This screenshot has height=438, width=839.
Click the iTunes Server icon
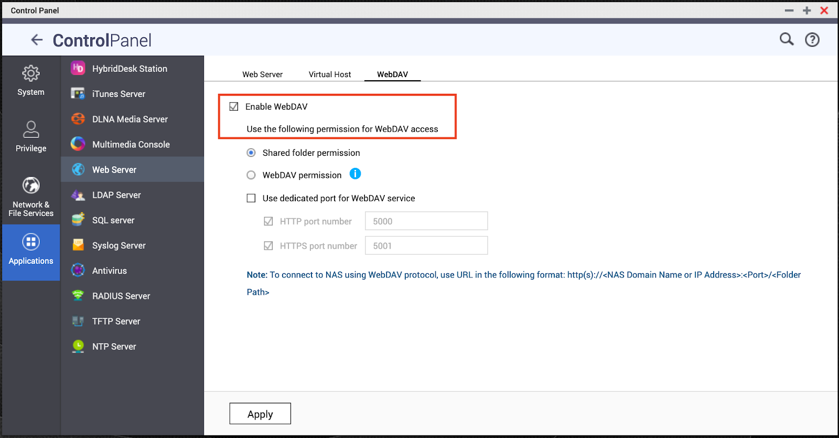coord(78,93)
